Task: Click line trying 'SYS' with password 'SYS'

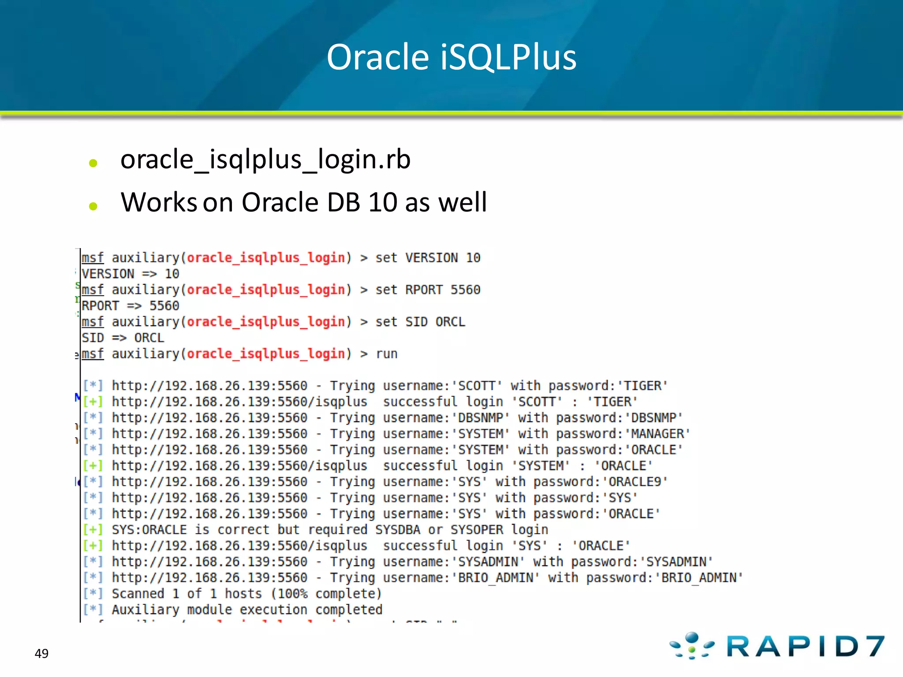Action: [361, 498]
